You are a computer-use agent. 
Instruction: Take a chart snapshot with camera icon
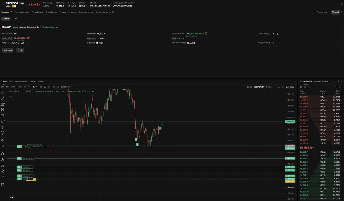[x=58, y=87]
